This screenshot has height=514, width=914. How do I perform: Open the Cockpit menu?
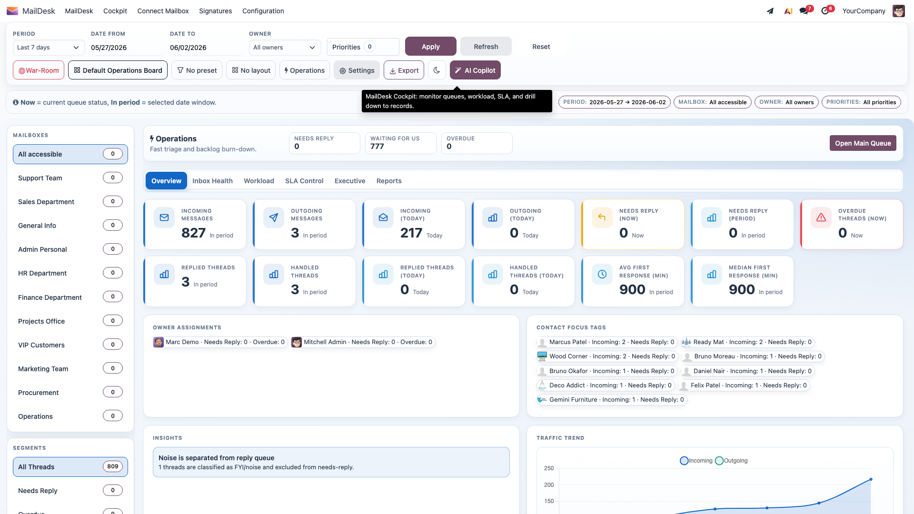click(x=115, y=11)
